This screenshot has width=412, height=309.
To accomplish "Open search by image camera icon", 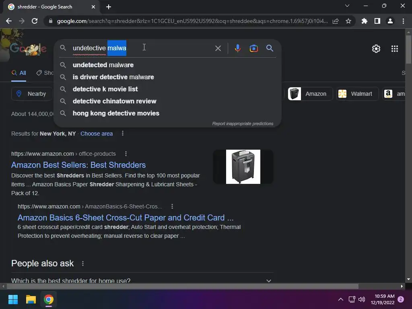I will 254,48.
